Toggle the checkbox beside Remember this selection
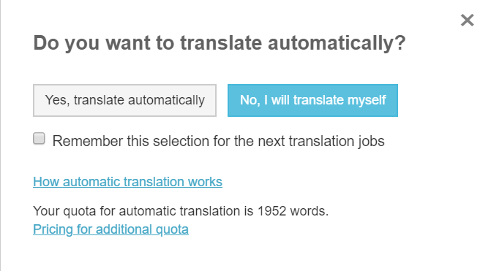Image resolution: width=491 pixels, height=271 pixels. (x=39, y=139)
